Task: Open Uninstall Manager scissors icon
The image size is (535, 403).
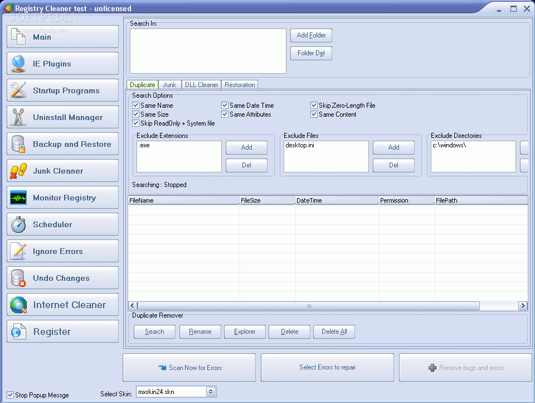Action: click(x=18, y=117)
